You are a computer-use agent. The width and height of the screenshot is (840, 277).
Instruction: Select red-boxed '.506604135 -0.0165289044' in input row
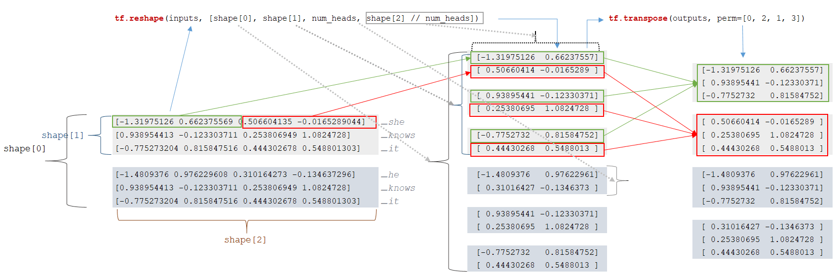[309, 122]
